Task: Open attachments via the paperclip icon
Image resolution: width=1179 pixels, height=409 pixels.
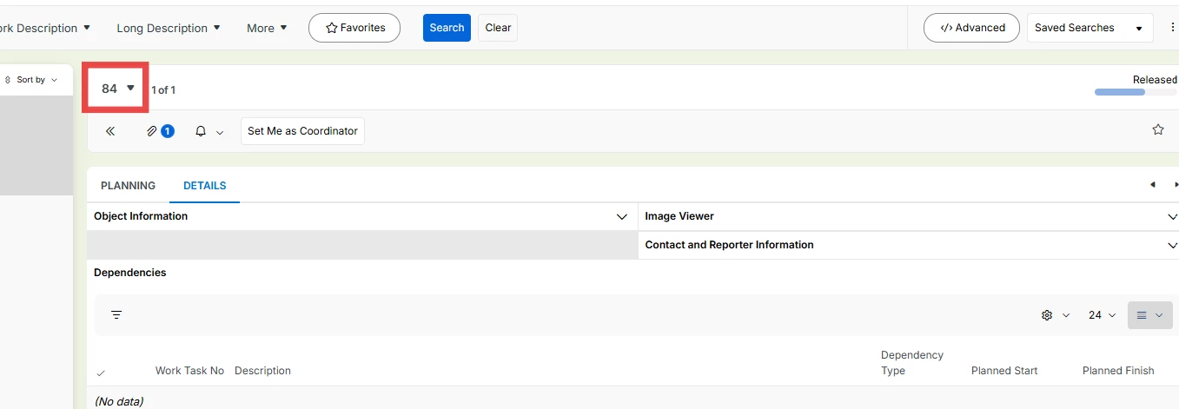Action: (152, 131)
